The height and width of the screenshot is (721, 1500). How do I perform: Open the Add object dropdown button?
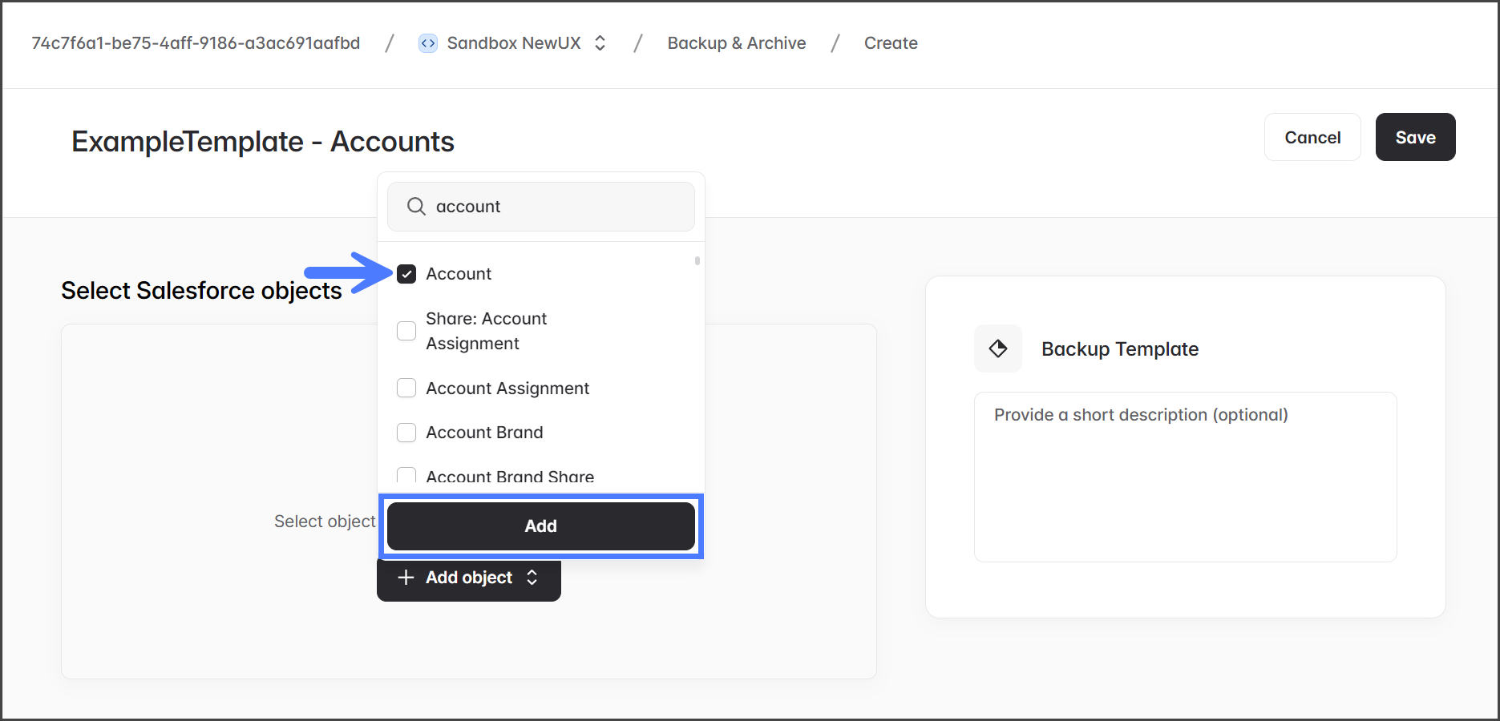pos(469,578)
